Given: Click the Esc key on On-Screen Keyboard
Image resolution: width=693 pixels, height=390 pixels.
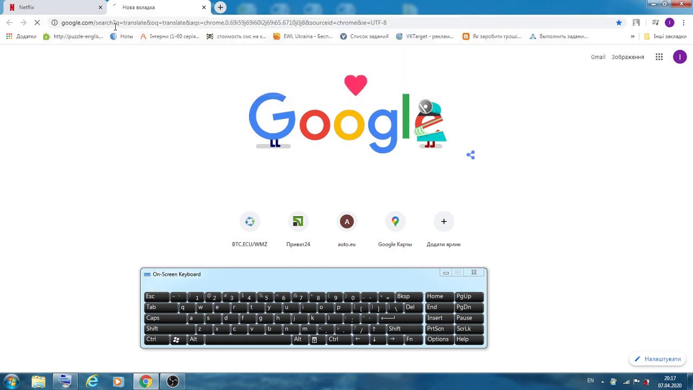Looking at the screenshot, I should (156, 297).
